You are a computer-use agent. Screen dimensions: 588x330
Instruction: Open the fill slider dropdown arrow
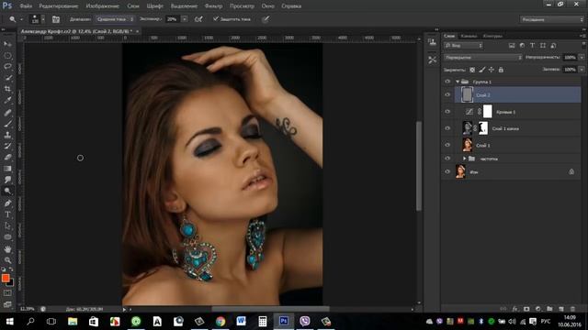[582, 70]
